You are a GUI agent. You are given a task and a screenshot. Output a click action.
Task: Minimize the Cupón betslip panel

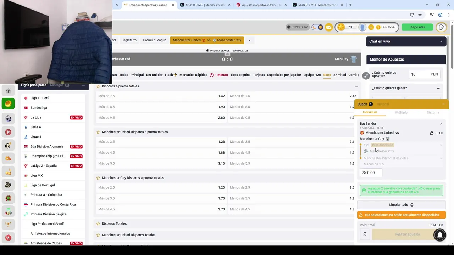pyautogui.click(x=443, y=104)
